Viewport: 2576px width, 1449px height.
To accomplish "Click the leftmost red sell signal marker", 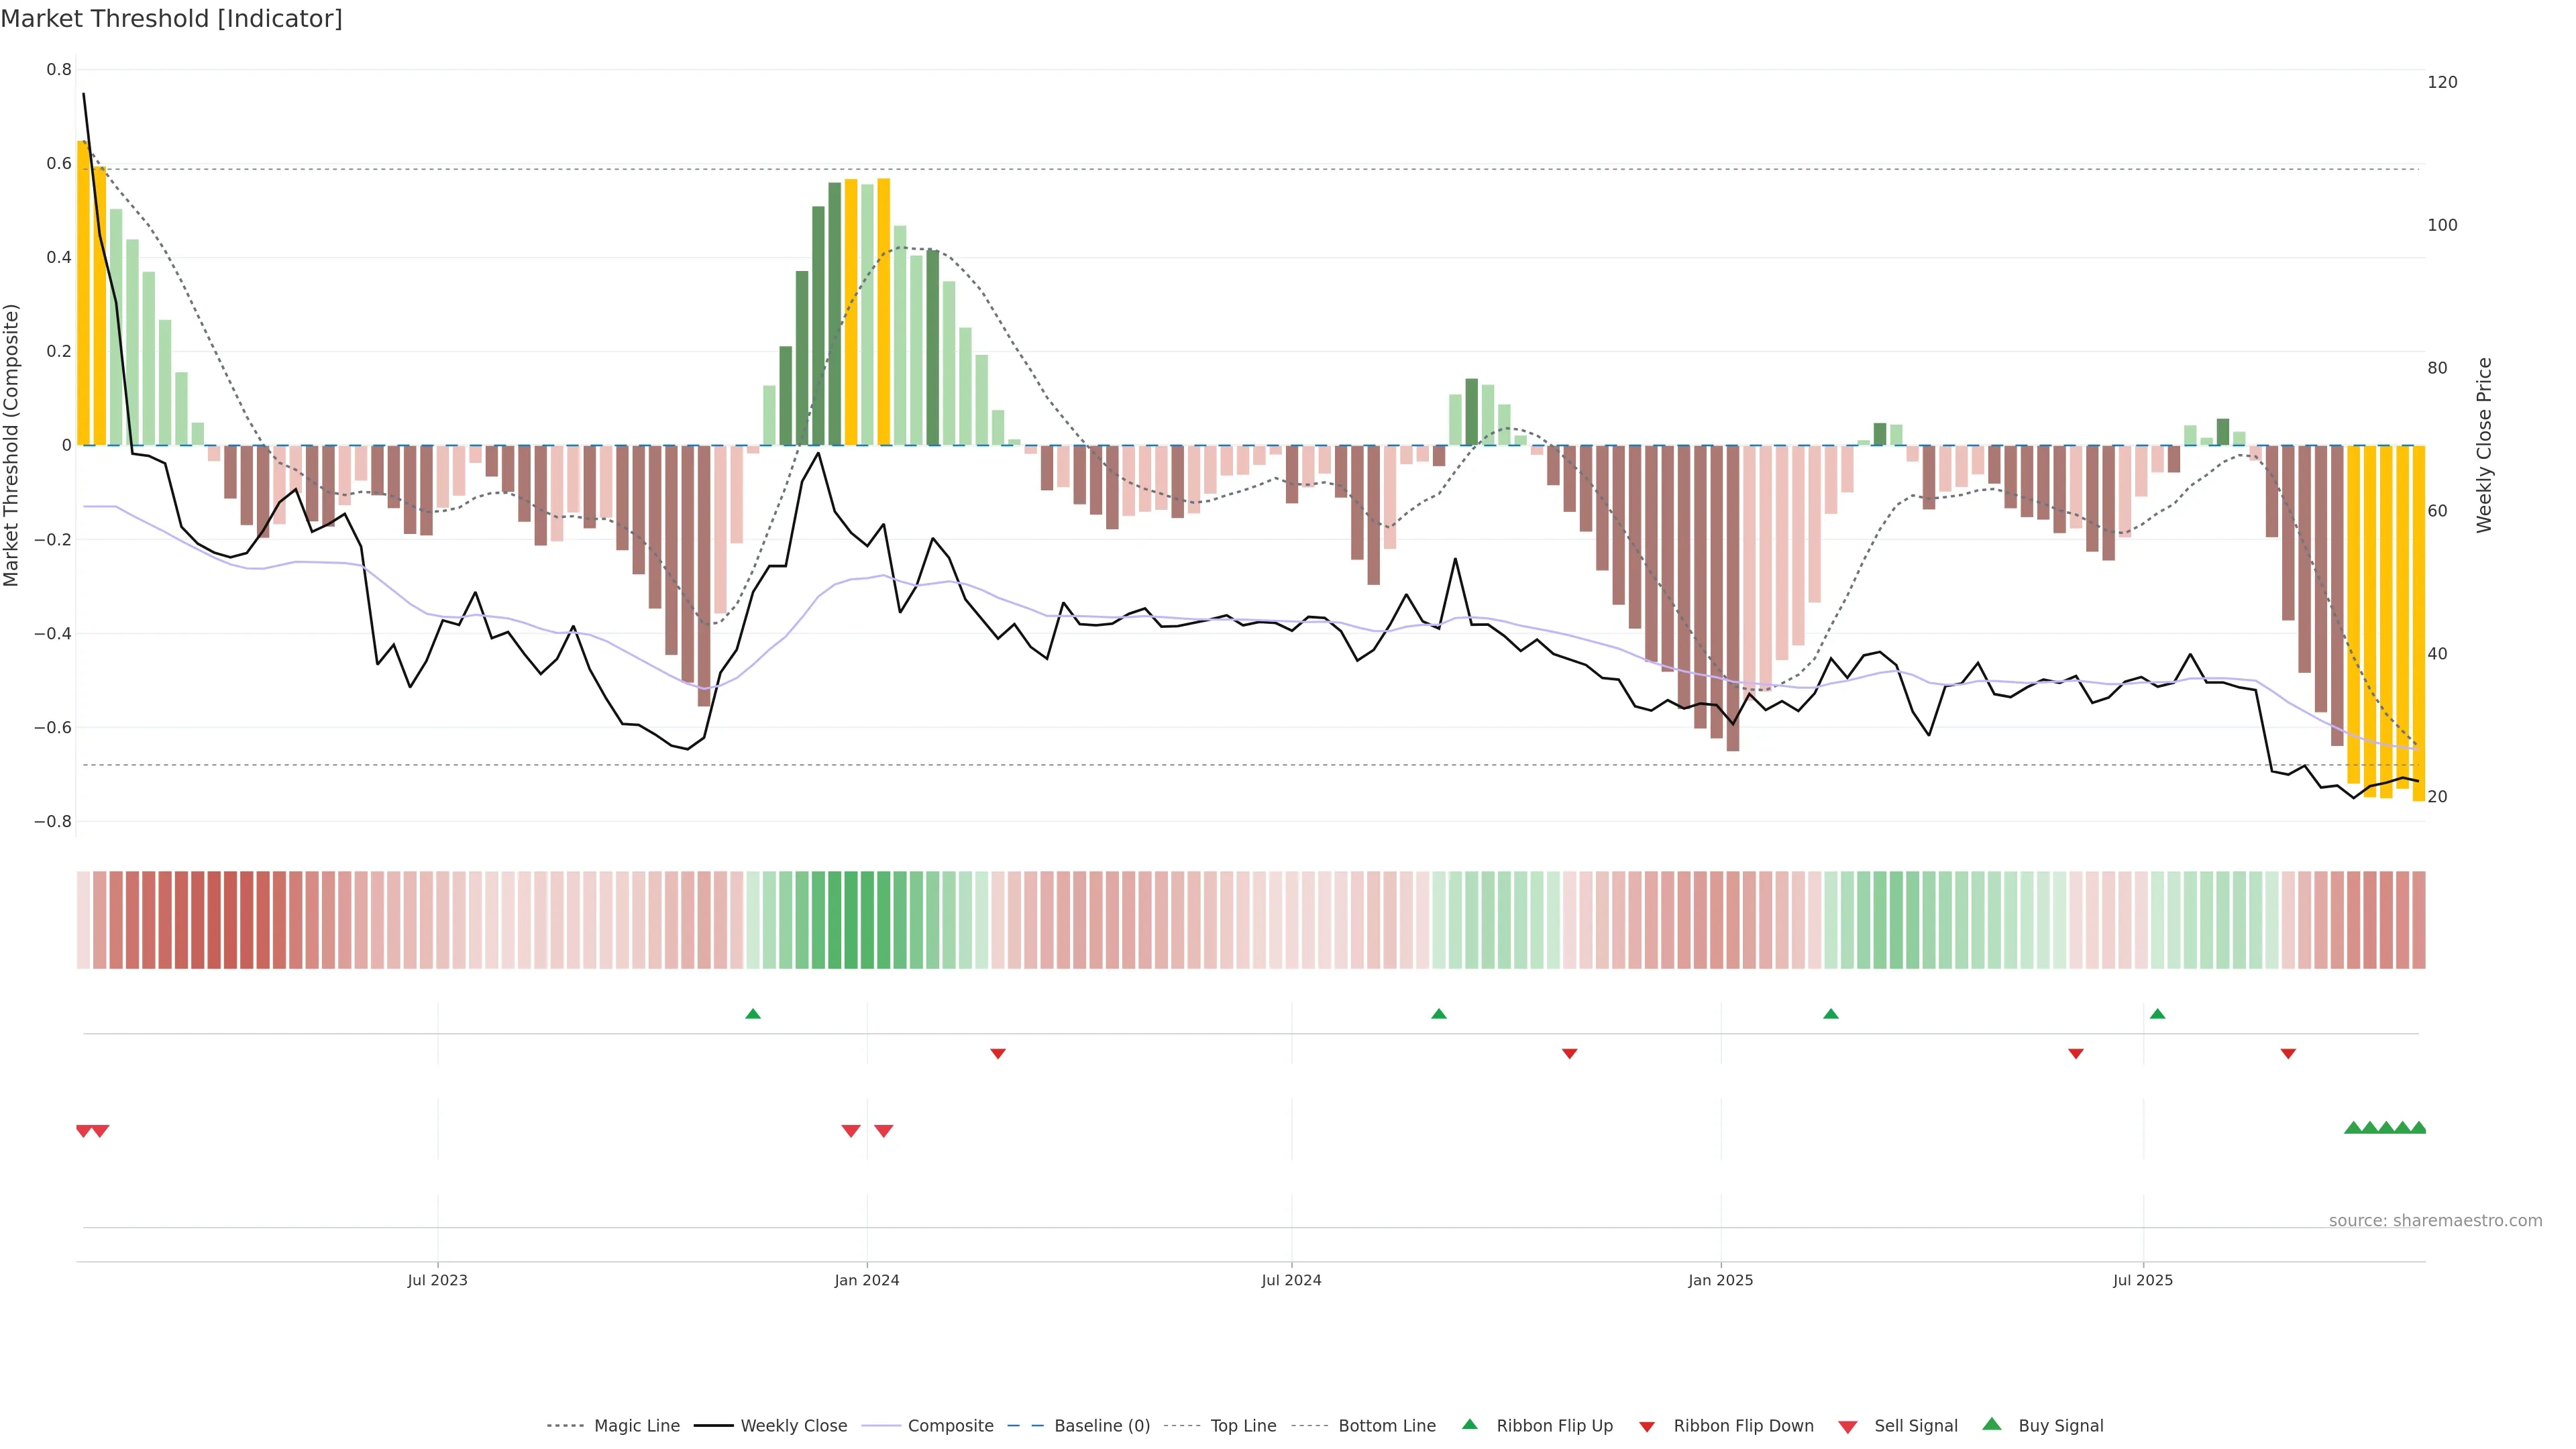I will point(84,1131).
